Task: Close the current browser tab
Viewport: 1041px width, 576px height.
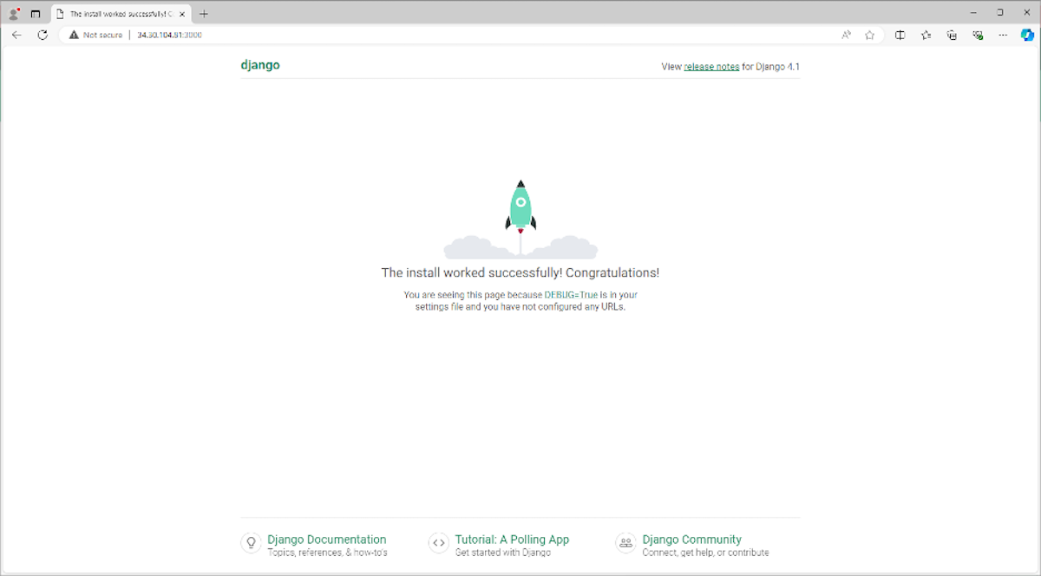Action: pos(181,14)
